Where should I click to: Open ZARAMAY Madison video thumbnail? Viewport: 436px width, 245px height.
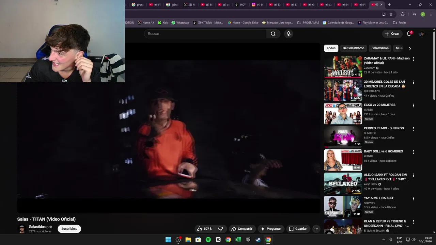[x=343, y=67]
